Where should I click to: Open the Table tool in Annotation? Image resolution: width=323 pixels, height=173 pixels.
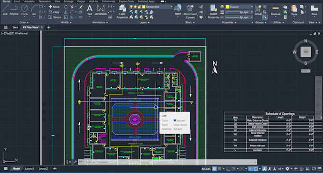(x=110, y=17)
